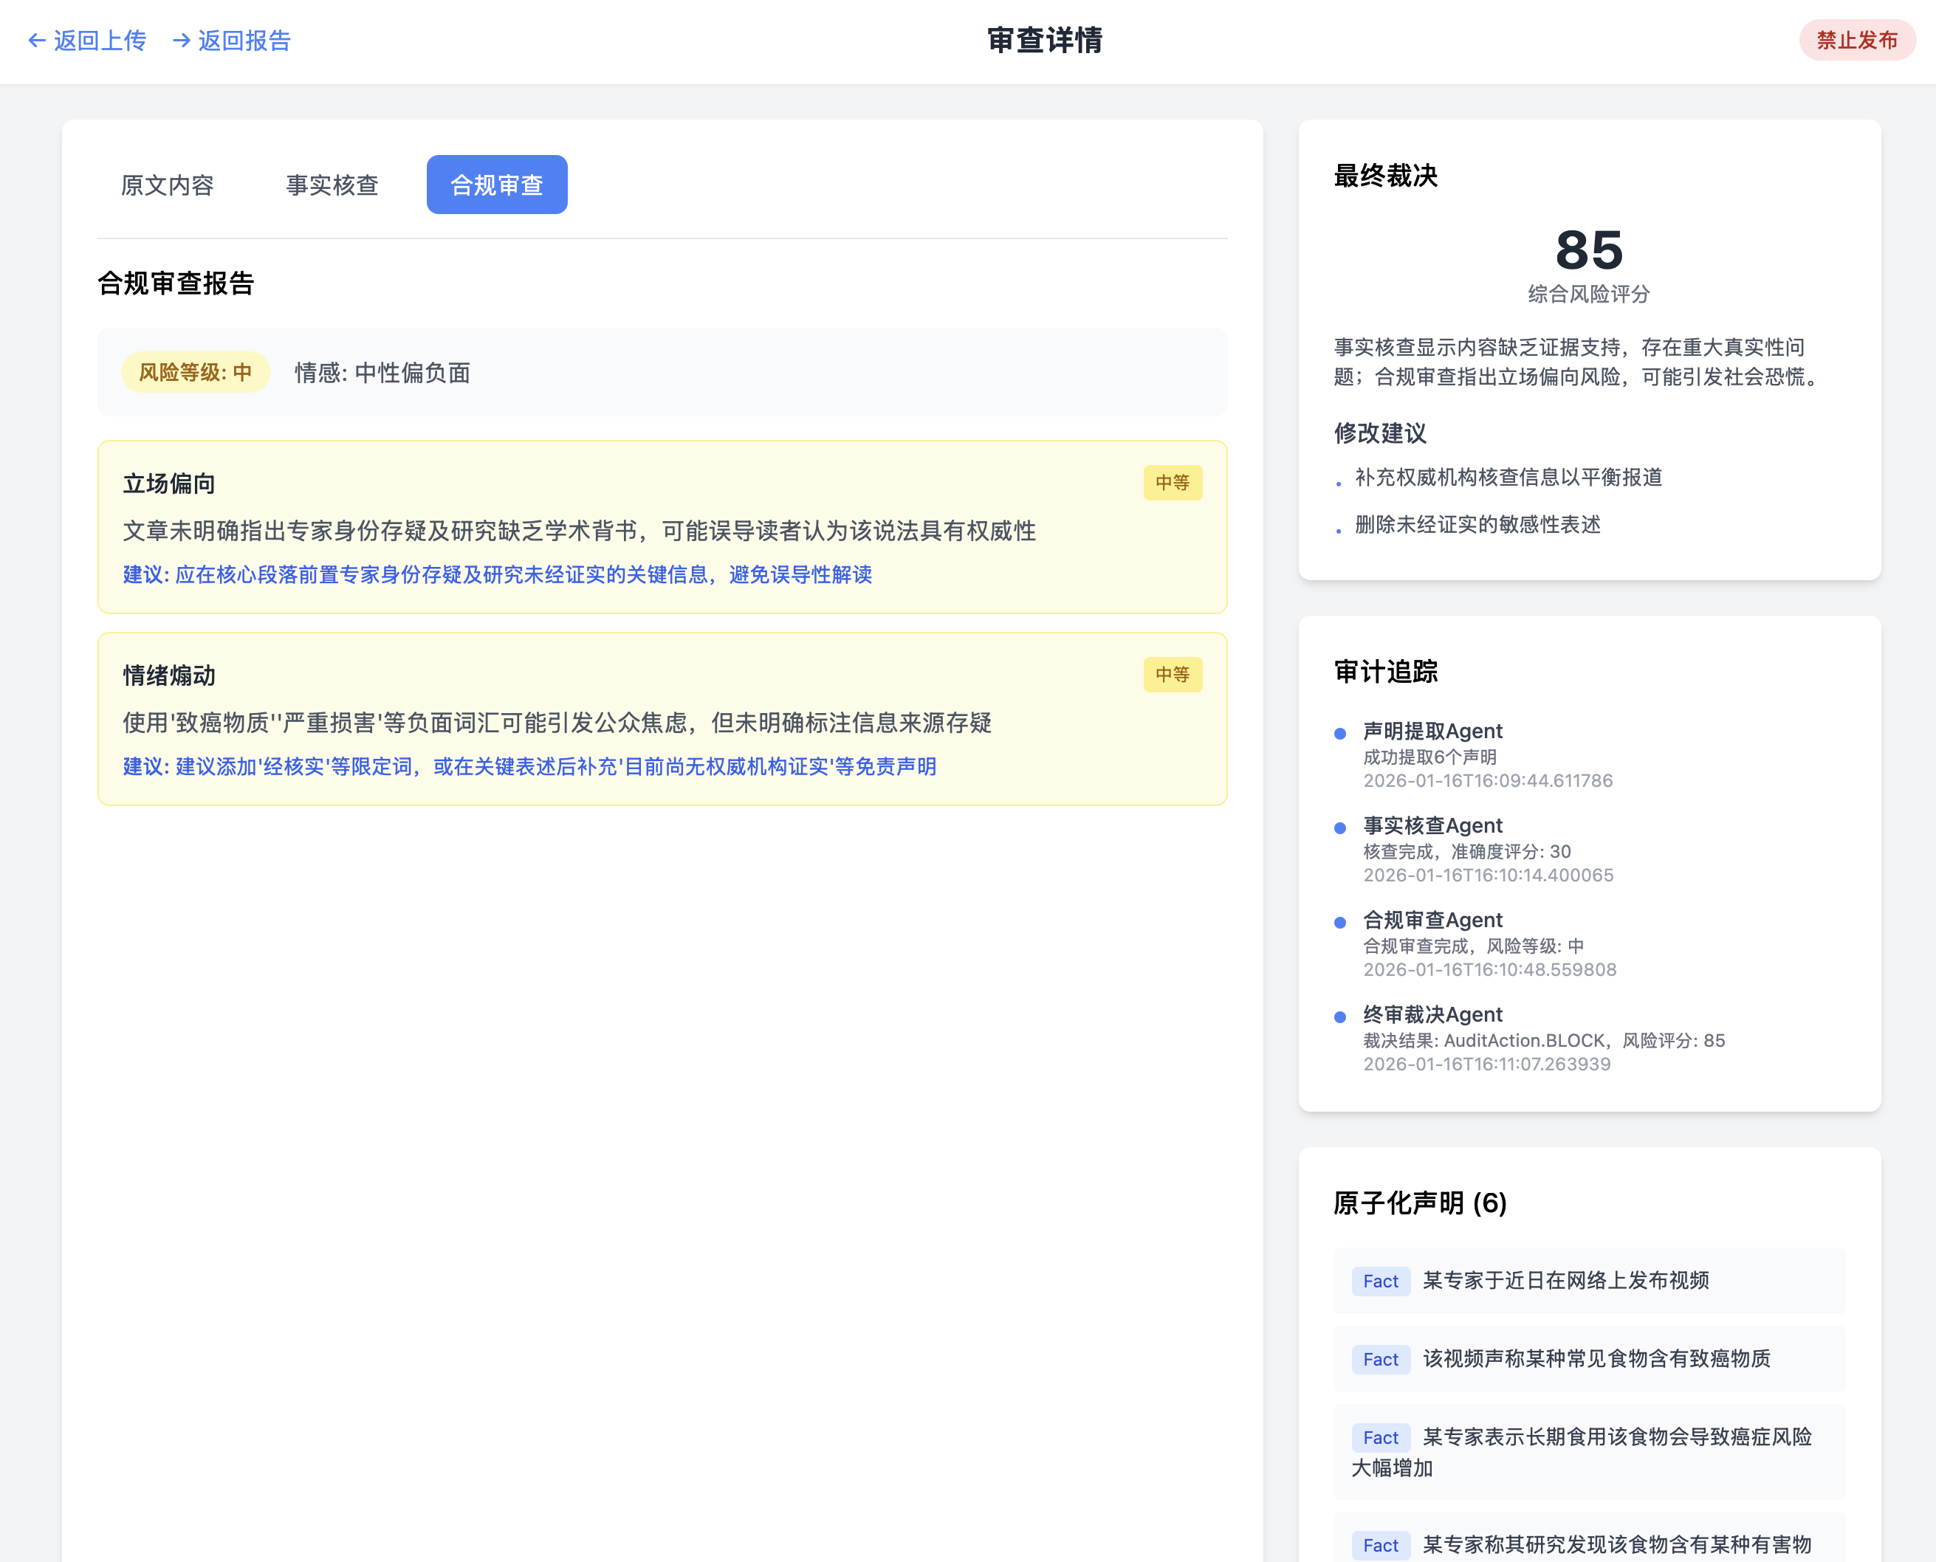Switch to the 事实核查 tab
Viewport: 1936px width, 1562px height.
(332, 185)
